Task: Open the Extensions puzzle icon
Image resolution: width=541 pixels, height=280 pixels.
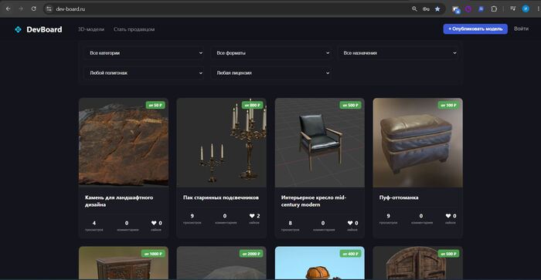Action: (x=494, y=9)
